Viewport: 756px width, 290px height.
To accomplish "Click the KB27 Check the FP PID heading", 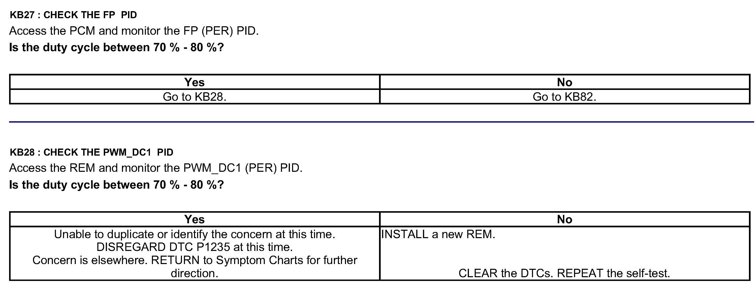I will click(x=73, y=15).
